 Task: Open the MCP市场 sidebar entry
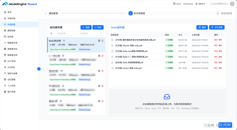tap(19, 61)
